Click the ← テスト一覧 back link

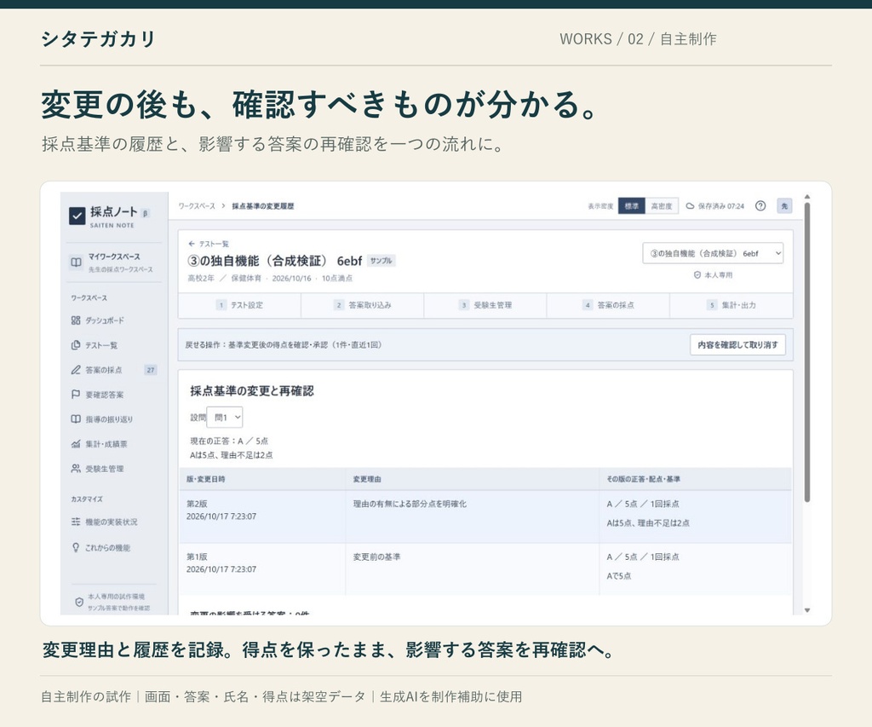point(209,244)
